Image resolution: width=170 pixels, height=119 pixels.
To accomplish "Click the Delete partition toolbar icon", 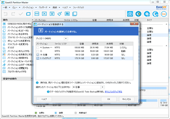I will [44, 14].
